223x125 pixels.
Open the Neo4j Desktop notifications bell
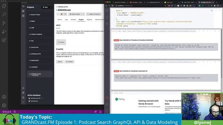coord(23,88)
